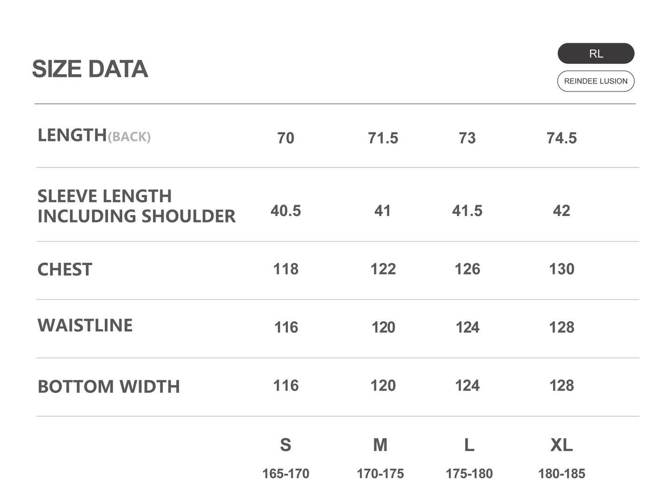The image size is (670, 503).
Task: Select chest value 122 for size M
Action: click(x=383, y=269)
